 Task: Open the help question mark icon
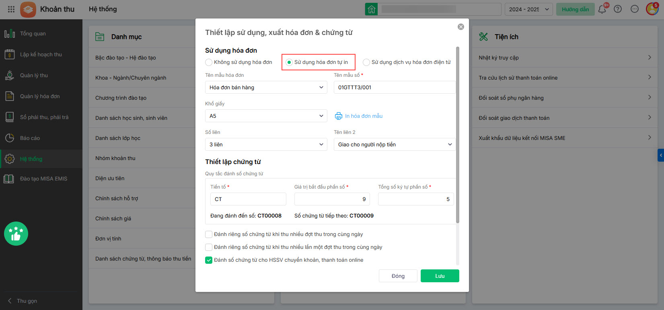(x=618, y=9)
